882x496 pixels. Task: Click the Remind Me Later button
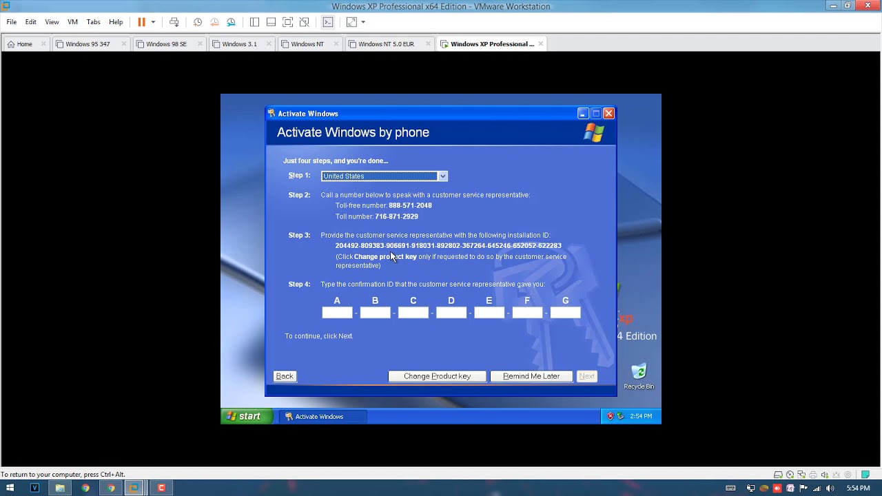pos(531,376)
